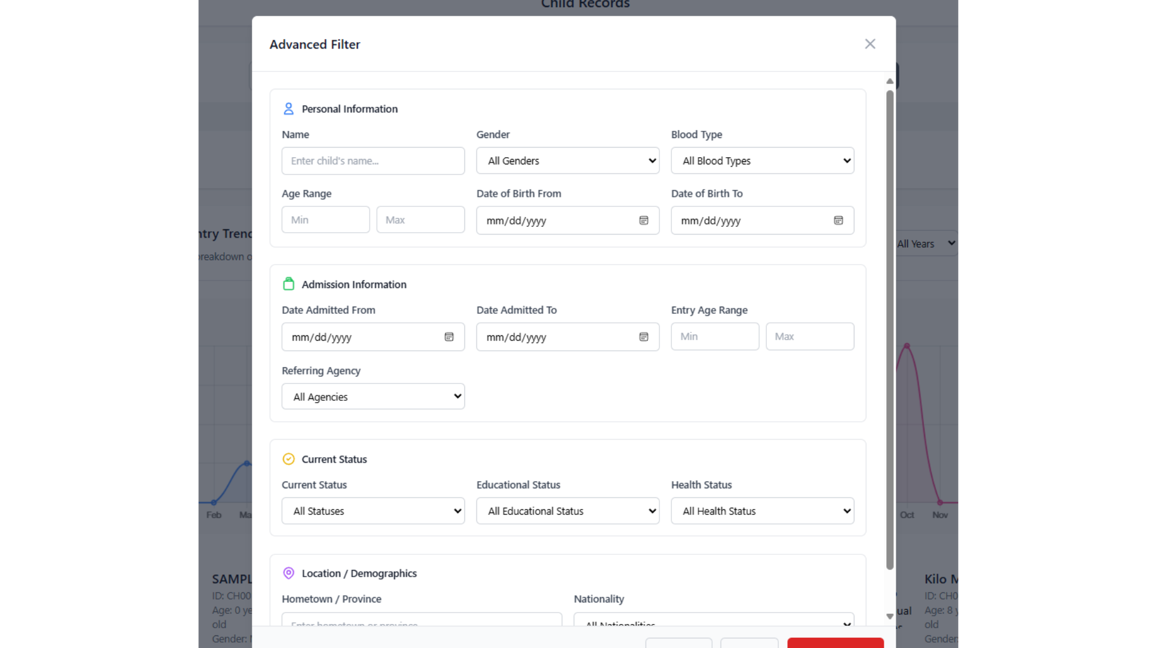Click the scrollbar down arrow
The image size is (1152, 648).
pyautogui.click(x=890, y=616)
